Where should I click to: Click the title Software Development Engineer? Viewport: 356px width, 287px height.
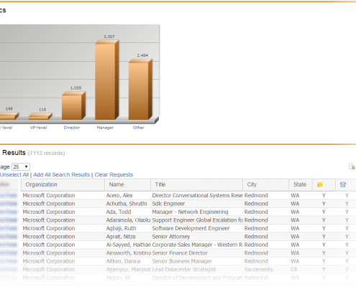[x=191, y=228]
